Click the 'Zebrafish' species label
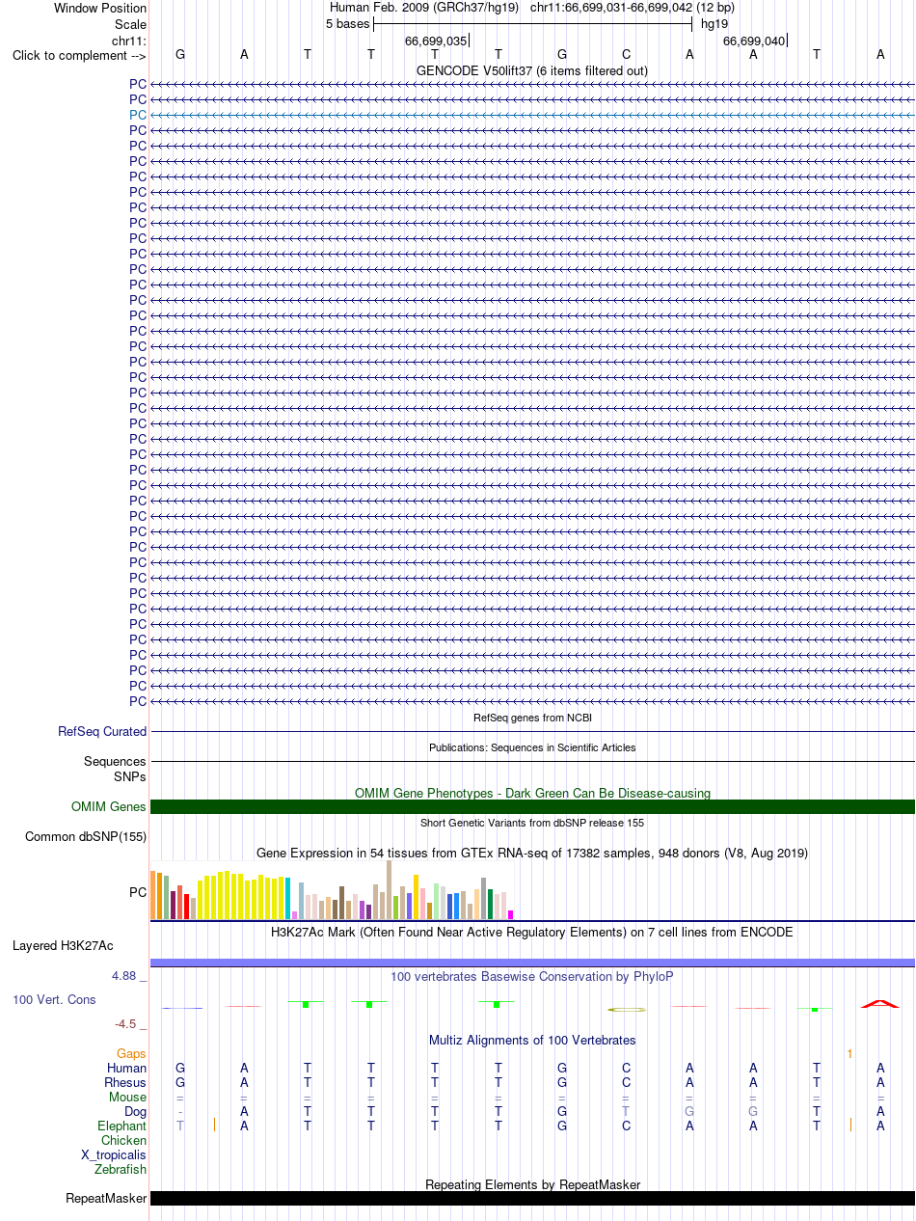 tap(121, 1170)
